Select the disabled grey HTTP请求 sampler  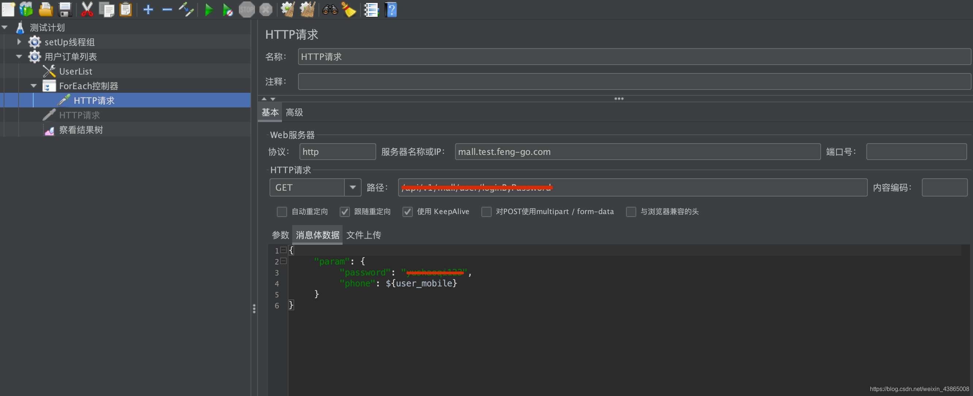tap(79, 115)
